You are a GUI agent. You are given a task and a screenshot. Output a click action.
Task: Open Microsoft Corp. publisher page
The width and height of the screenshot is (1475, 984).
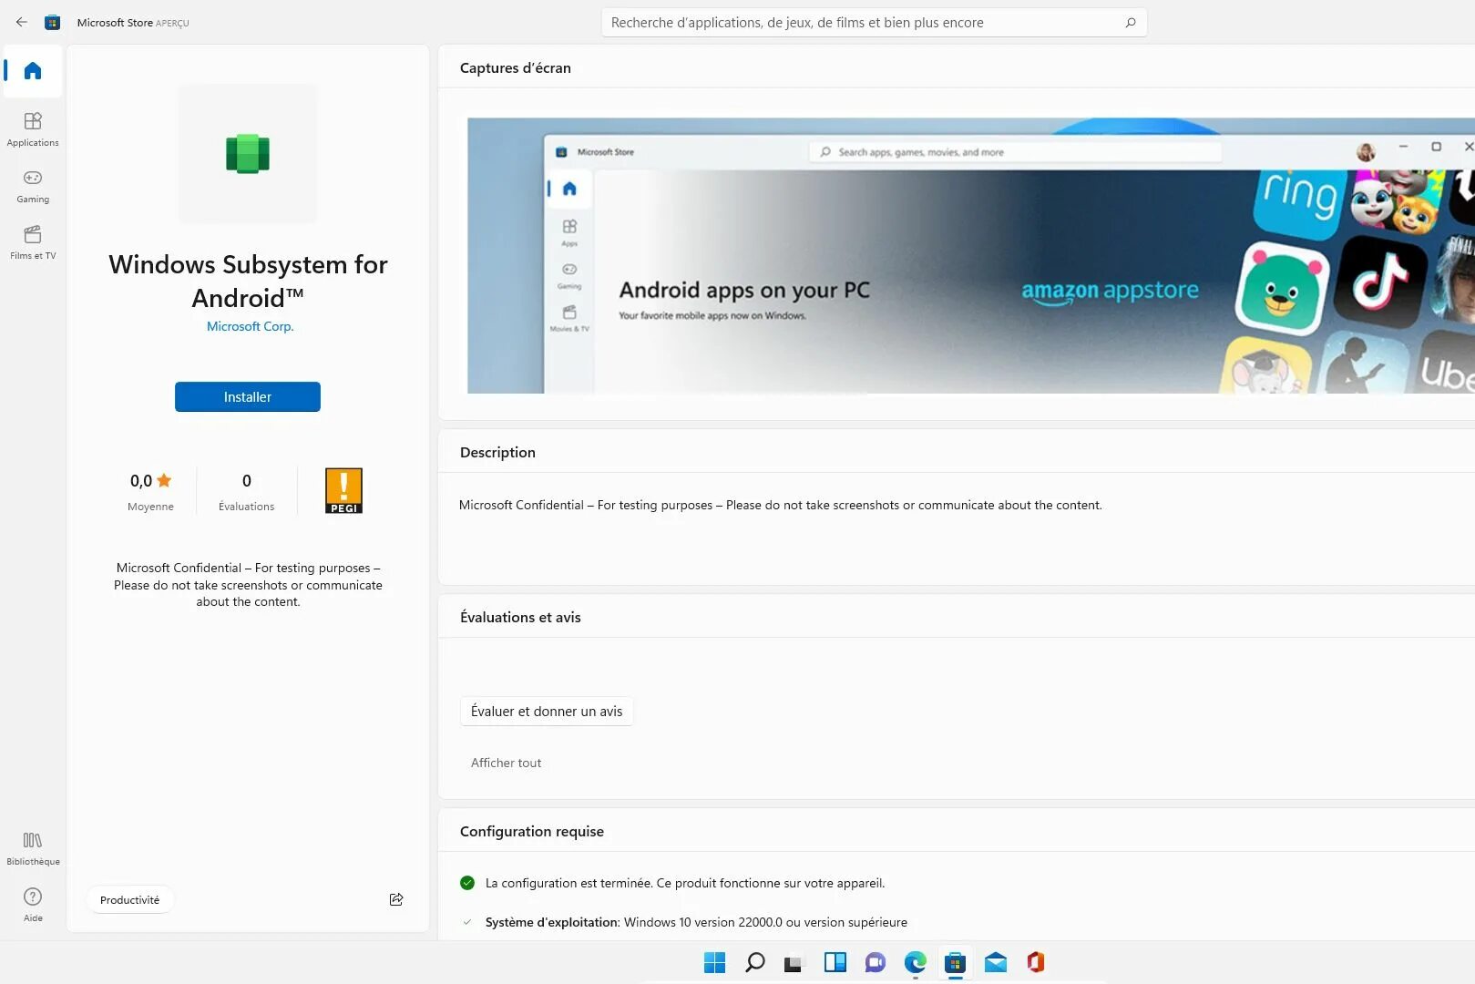click(250, 326)
